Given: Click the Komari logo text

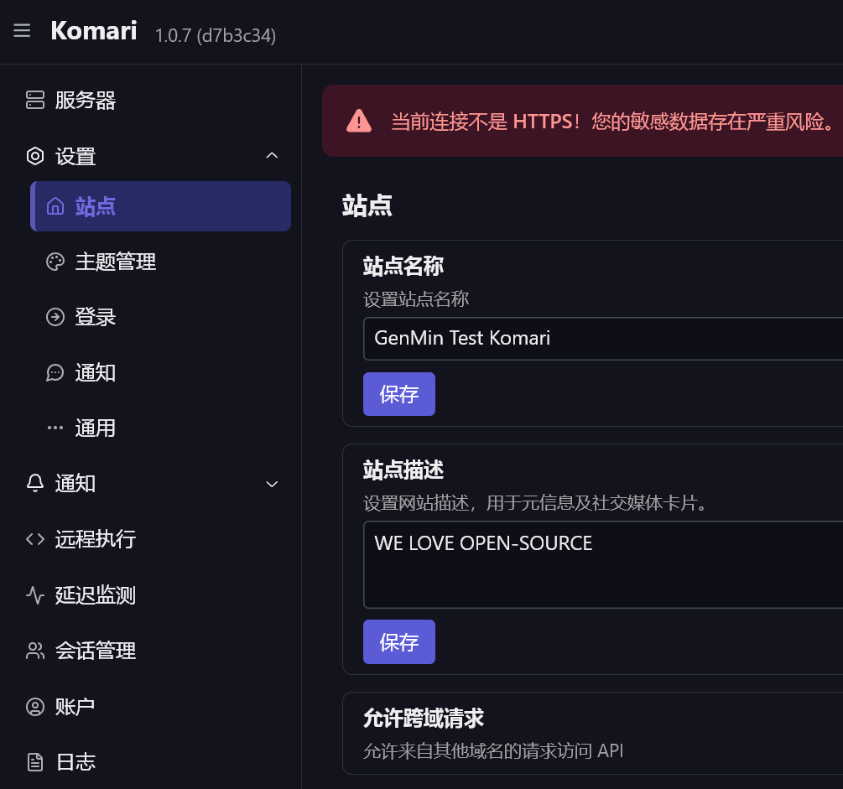Looking at the screenshot, I should [x=92, y=30].
